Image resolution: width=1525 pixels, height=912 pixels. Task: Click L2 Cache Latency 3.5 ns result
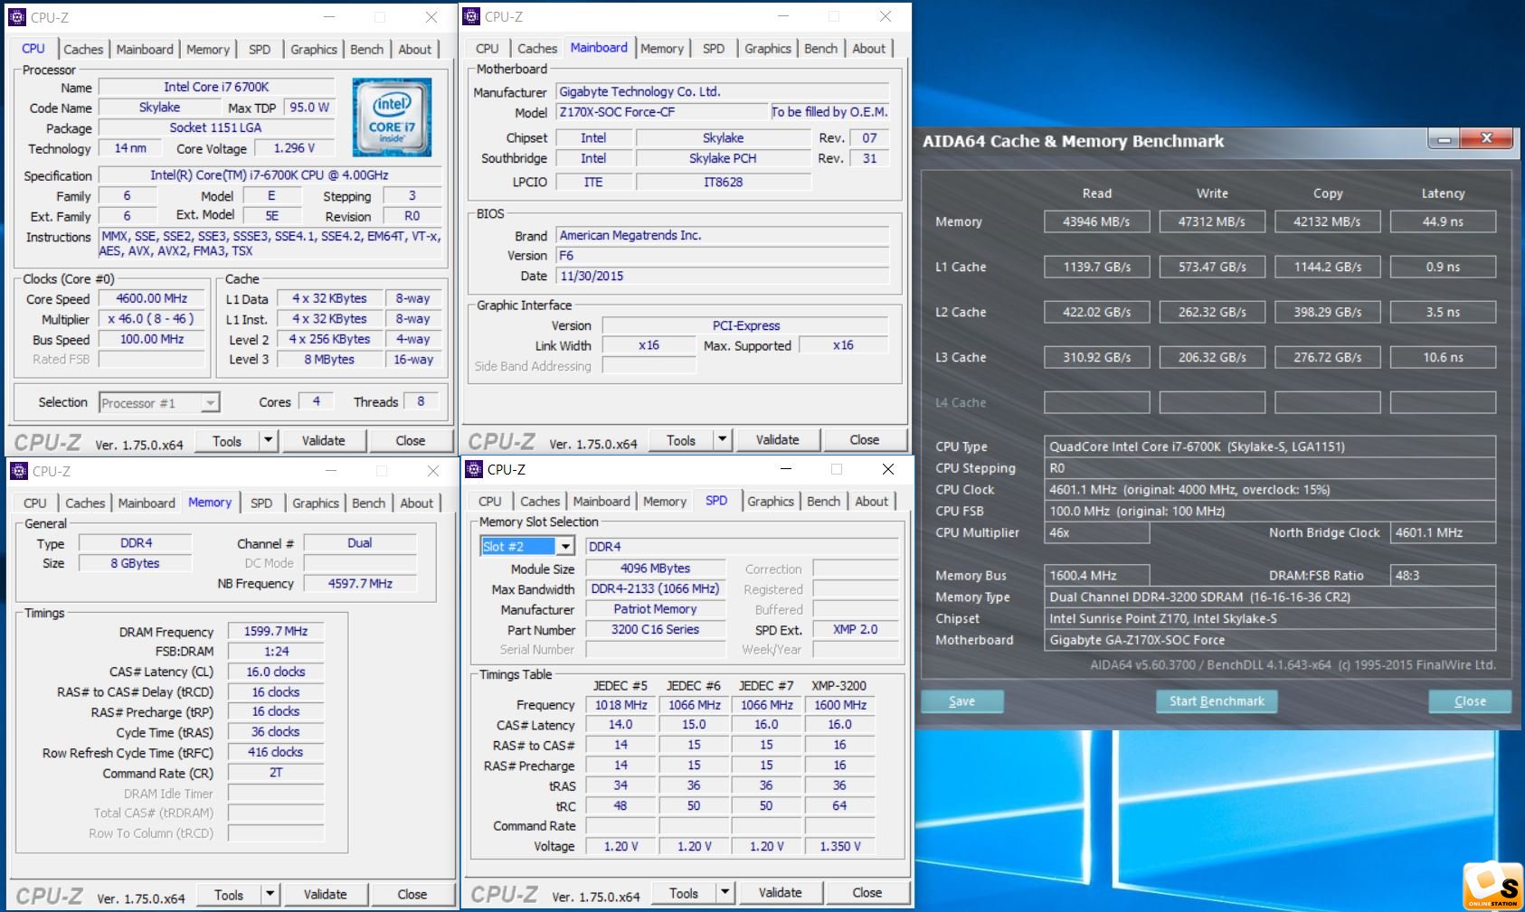tap(1443, 312)
